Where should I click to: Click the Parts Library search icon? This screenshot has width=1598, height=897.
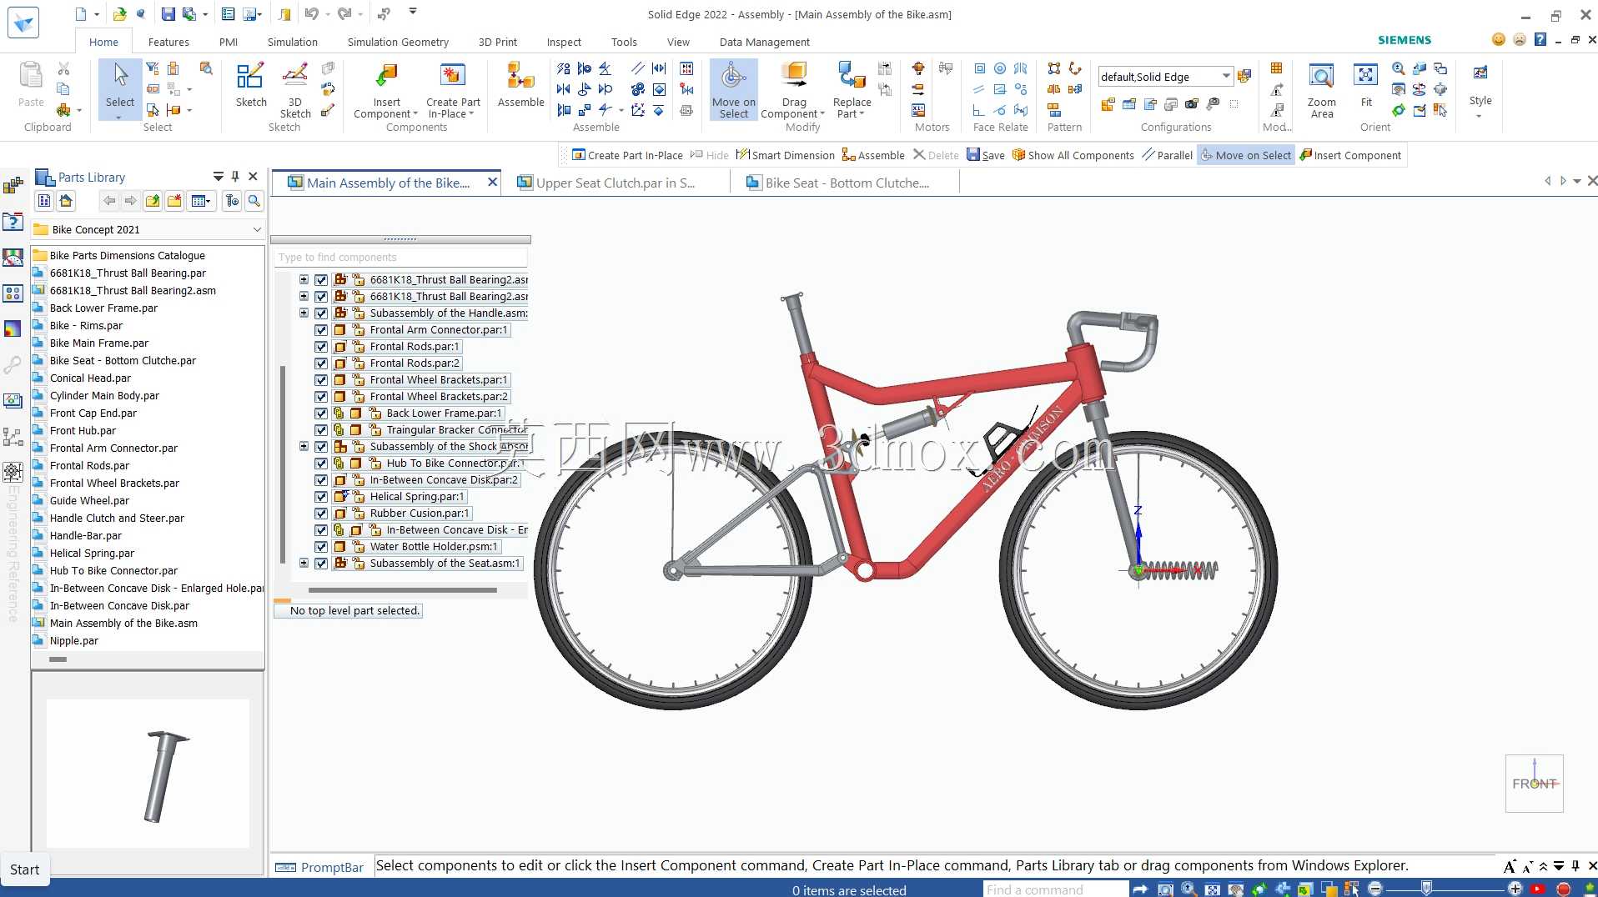[x=254, y=201]
